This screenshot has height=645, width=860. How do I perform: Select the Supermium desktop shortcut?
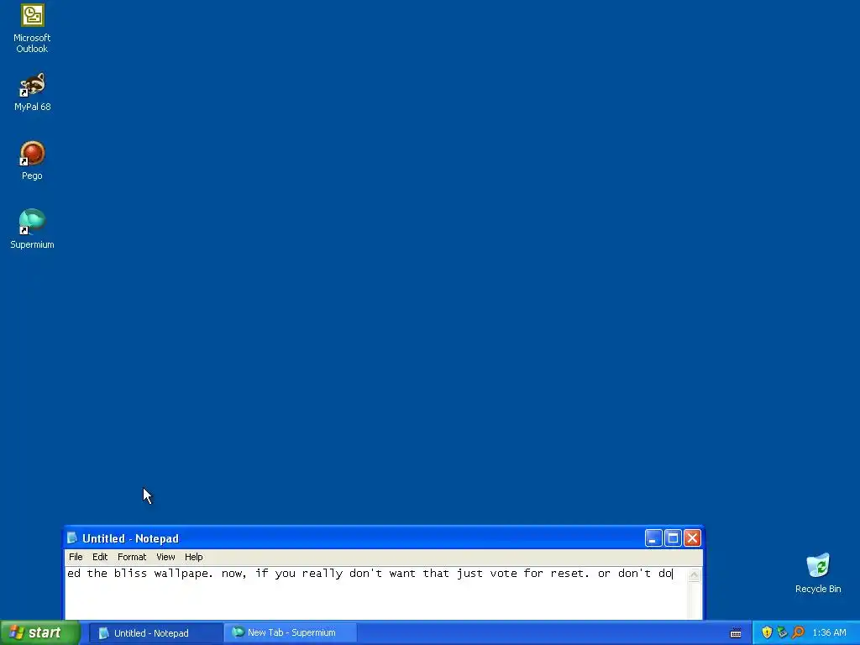[x=33, y=228]
